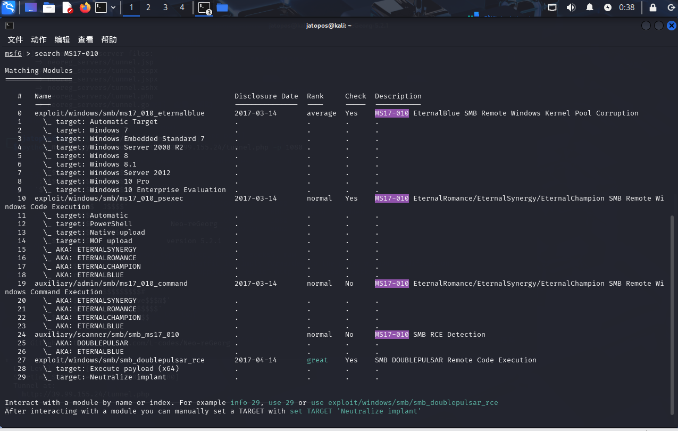678x431 pixels.
Task: Open the 帮助 (Help) menu
Action: tap(109, 40)
